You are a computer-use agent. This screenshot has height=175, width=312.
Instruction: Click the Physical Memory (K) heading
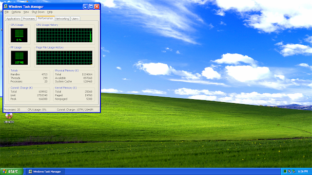click(x=67, y=70)
